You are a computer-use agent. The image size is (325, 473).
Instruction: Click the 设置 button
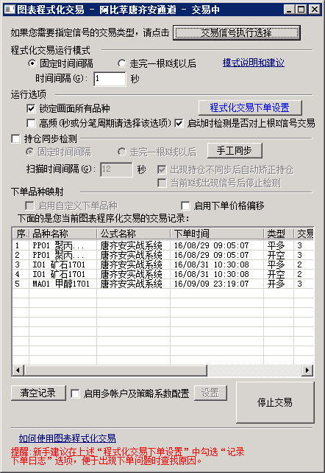coord(210,393)
